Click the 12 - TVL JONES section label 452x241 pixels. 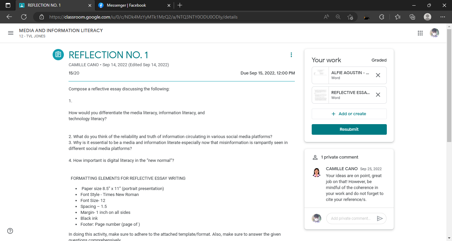32,36
